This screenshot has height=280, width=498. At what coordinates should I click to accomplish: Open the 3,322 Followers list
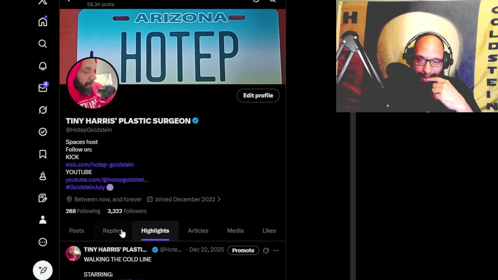pyautogui.click(x=127, y=211)
